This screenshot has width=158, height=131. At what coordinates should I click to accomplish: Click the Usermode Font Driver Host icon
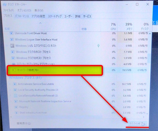click(x=12, y=33)
